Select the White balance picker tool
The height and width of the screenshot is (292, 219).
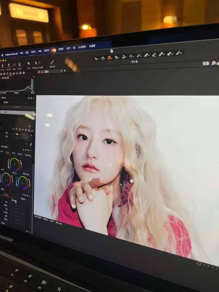161,54
